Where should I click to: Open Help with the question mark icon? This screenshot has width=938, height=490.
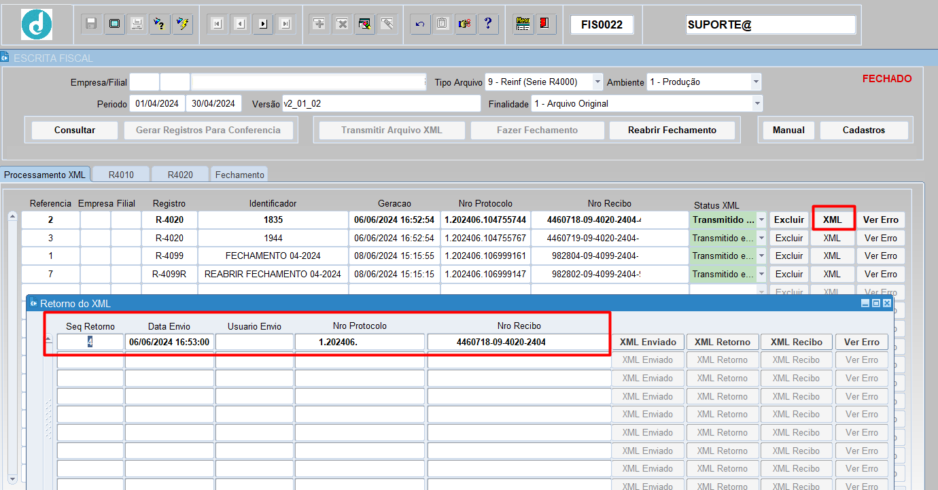pyautogui.click(x=487, y=24)
